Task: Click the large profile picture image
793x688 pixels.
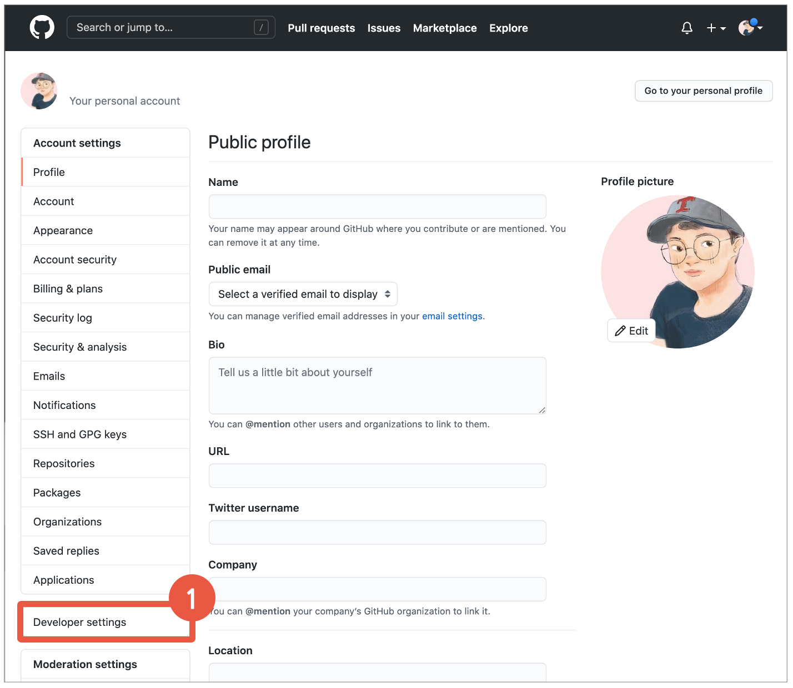Action: [x=678, y=272]
